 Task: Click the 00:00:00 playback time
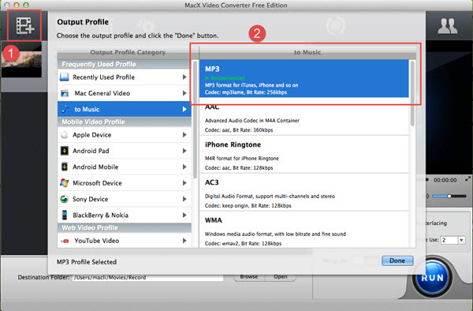tap(445, 180)
